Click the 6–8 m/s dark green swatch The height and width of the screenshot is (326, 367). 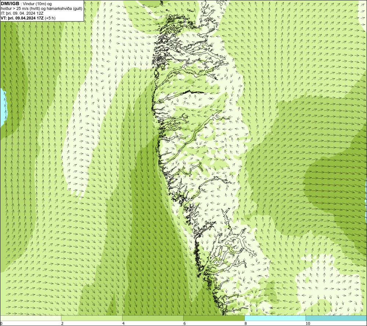tap(214, 318)
